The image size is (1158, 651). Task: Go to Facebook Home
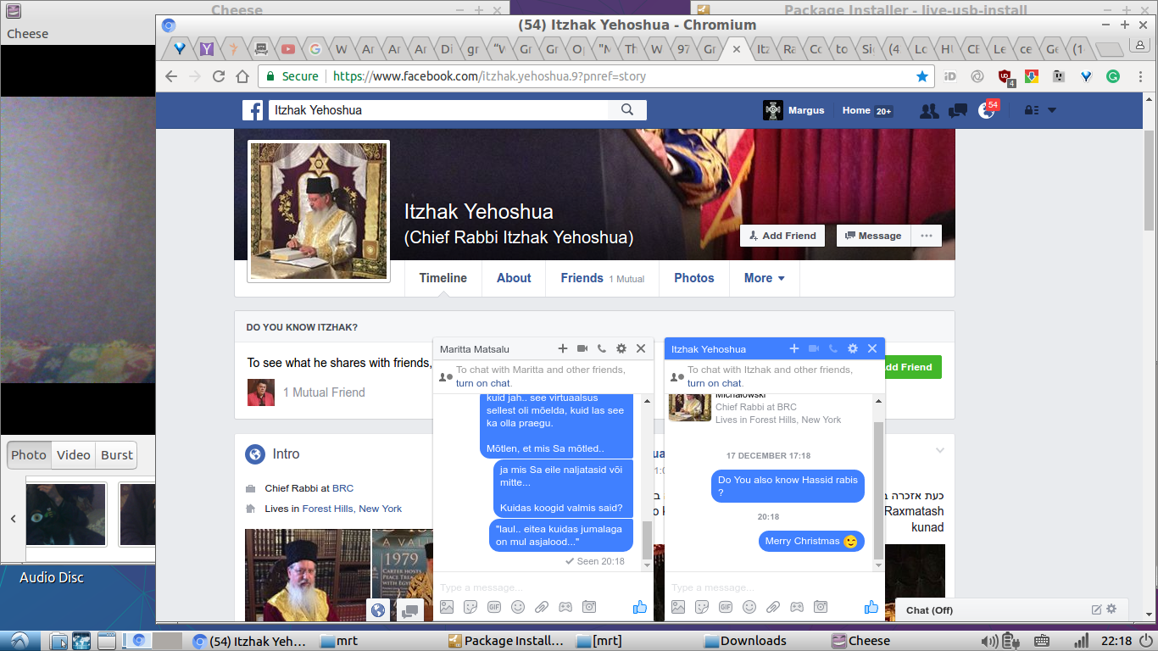coord(856,110)
